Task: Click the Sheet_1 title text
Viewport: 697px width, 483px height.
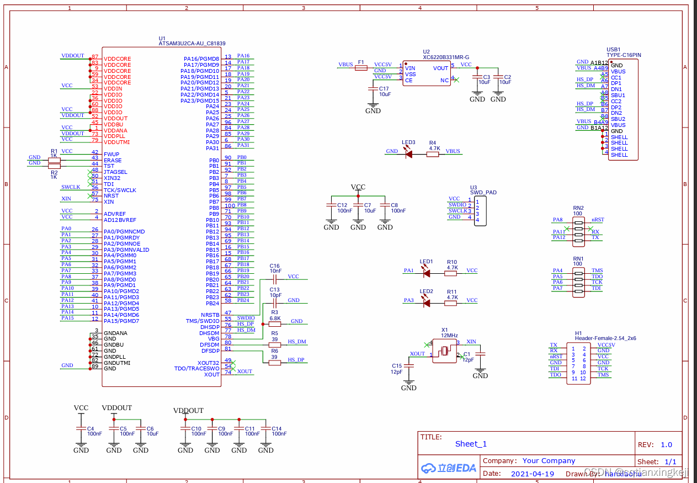Action: click(471, 444)
